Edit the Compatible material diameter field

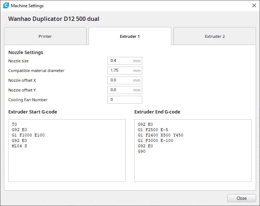pos(125,71)
